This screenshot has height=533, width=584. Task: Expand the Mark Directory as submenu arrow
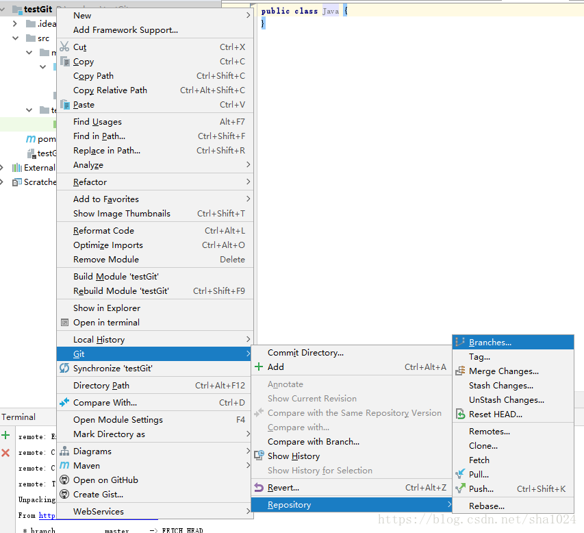(249, 434)
